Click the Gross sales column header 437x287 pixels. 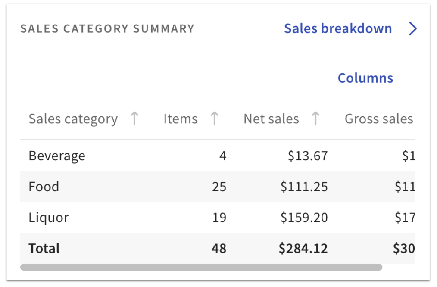click(378, 119)
